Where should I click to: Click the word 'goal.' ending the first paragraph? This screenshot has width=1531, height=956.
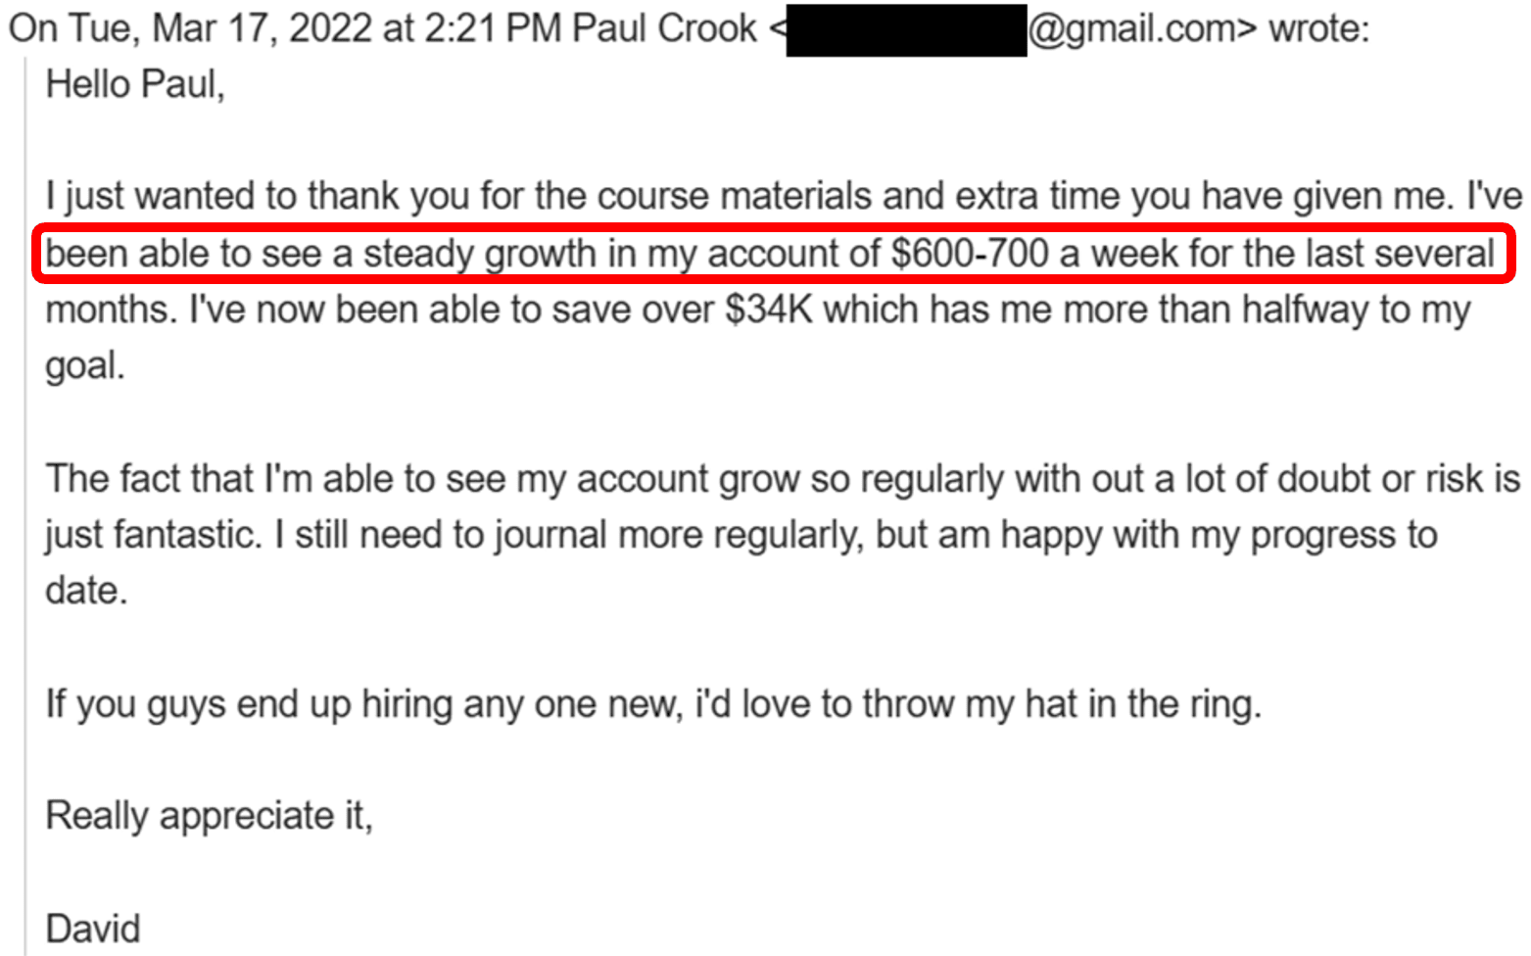coord(85,366)
